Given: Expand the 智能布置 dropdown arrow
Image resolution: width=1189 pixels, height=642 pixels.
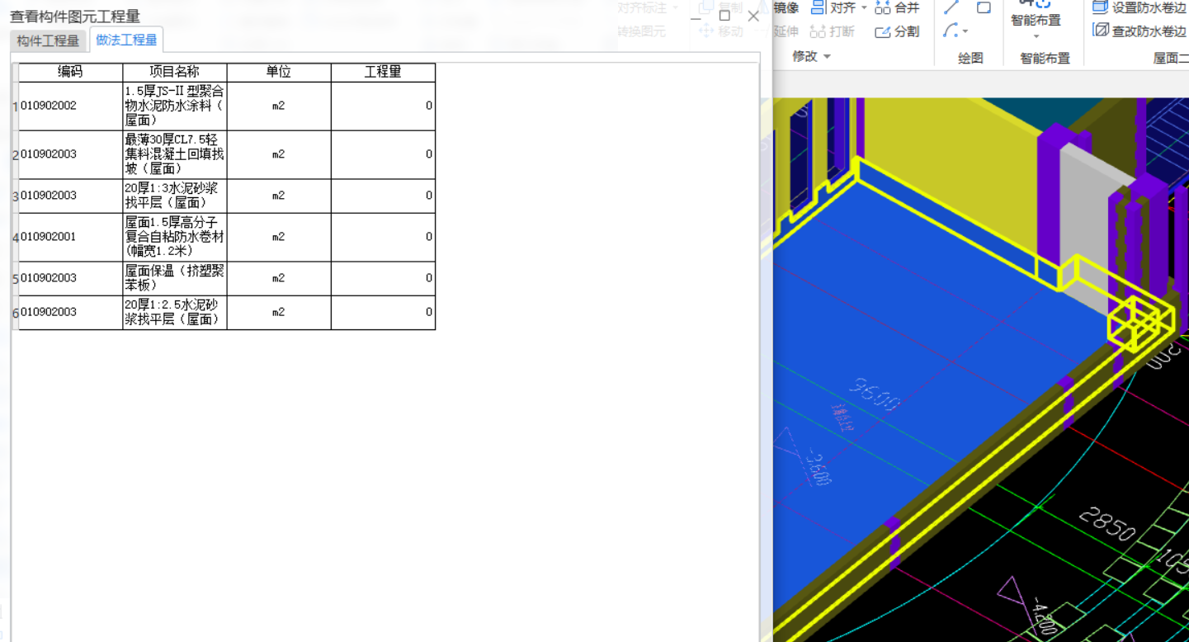Looking at the screenshot, I should pyautogui.click(x=1036, y=35).
